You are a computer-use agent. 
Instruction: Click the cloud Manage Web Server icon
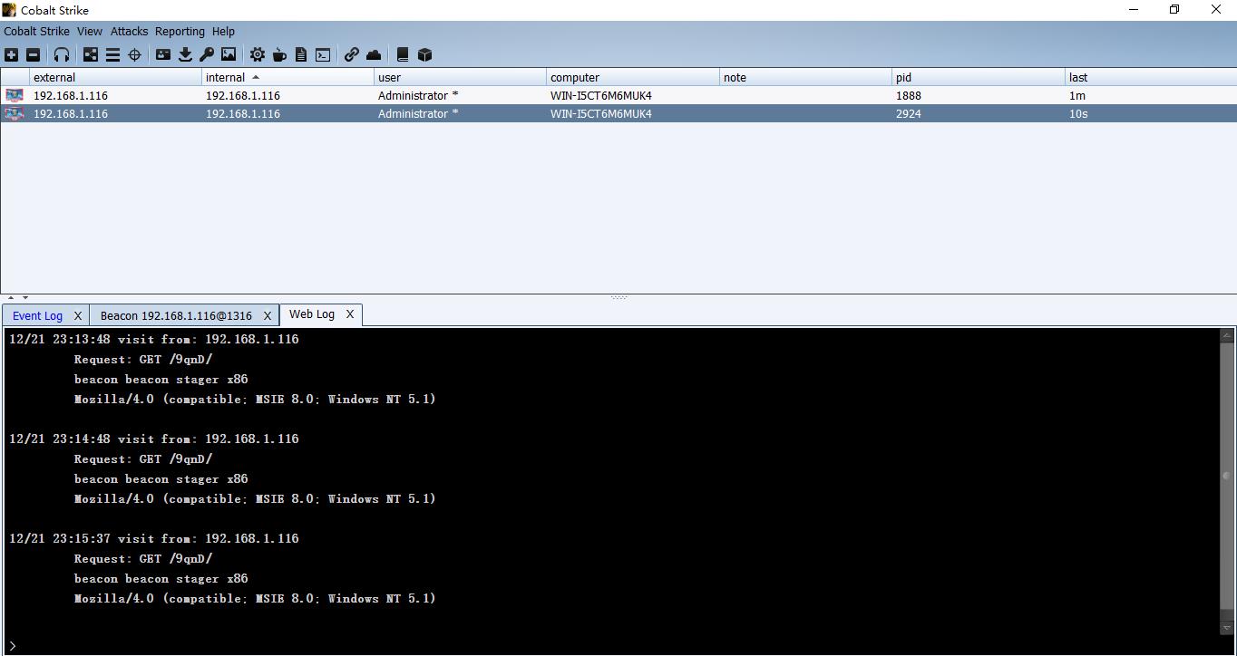pos(374,55)
